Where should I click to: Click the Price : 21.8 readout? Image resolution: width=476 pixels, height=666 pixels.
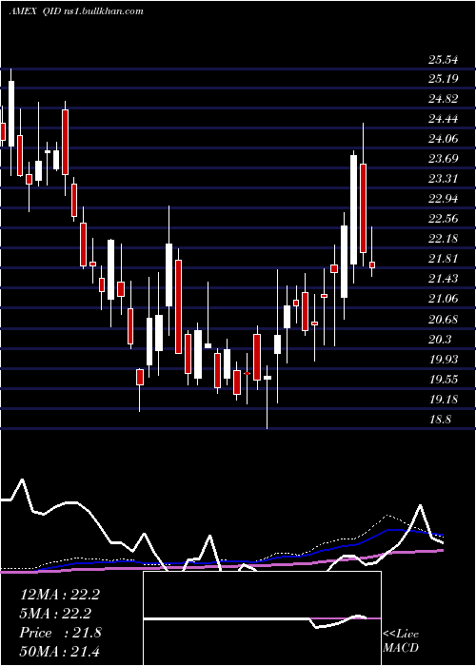pos(60,633)
